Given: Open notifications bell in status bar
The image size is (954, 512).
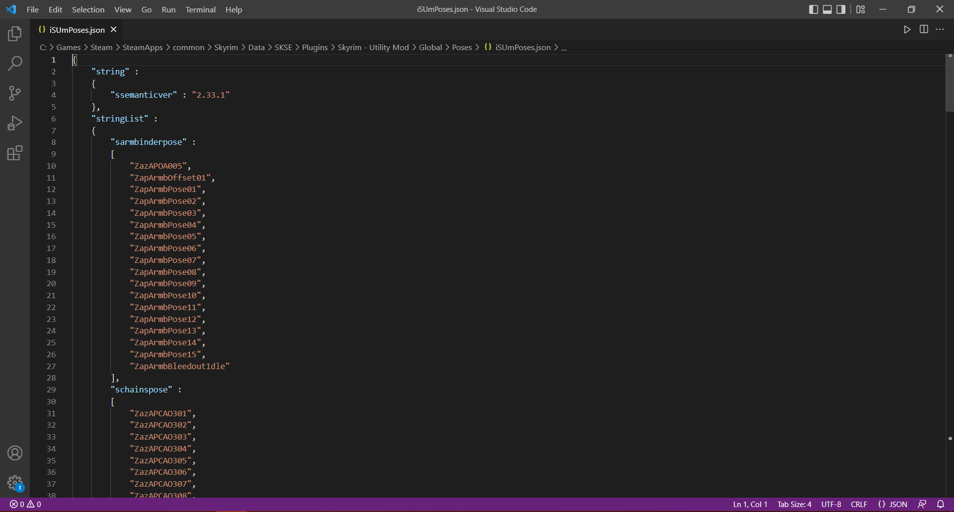Looking at the screenshot, I should [941, 504].
